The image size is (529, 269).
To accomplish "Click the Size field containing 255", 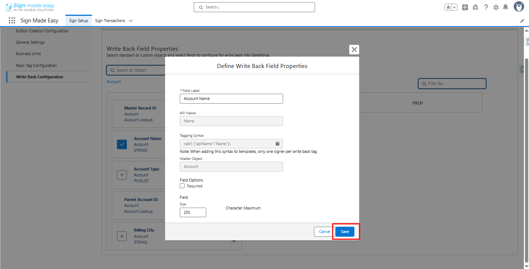I will [x=193, y=212].
